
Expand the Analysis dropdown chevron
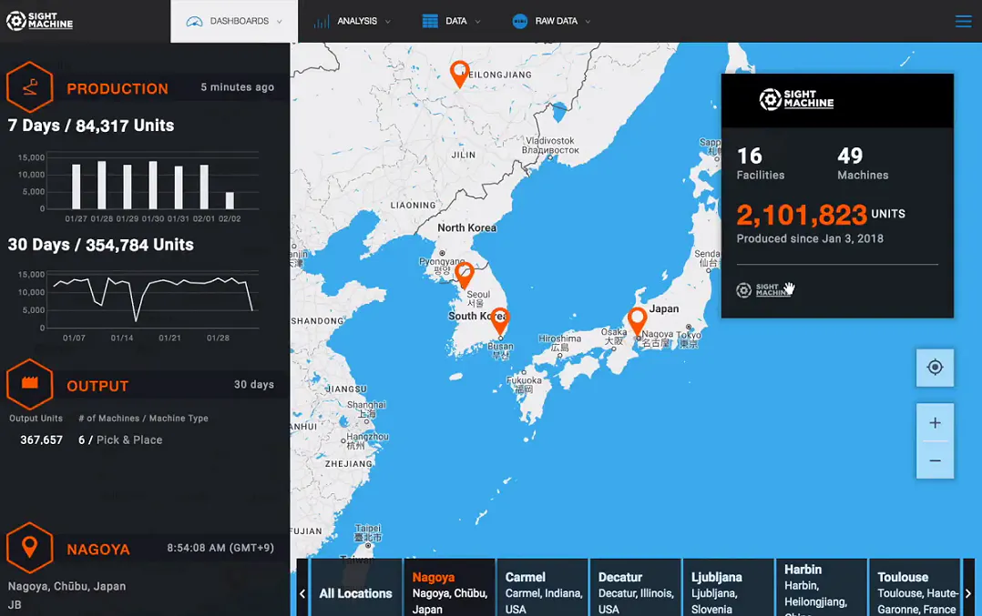(x=388, y=22)
